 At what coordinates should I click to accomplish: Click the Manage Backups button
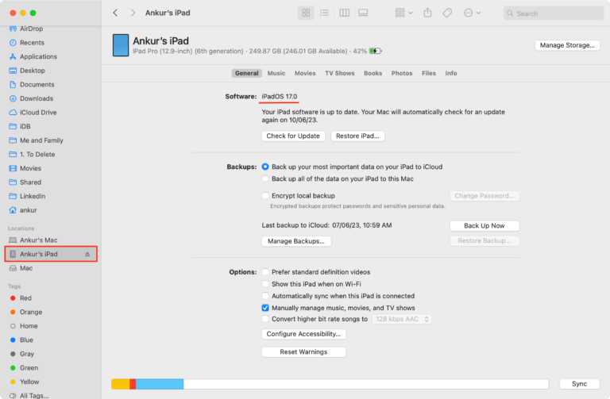[296, 241]
